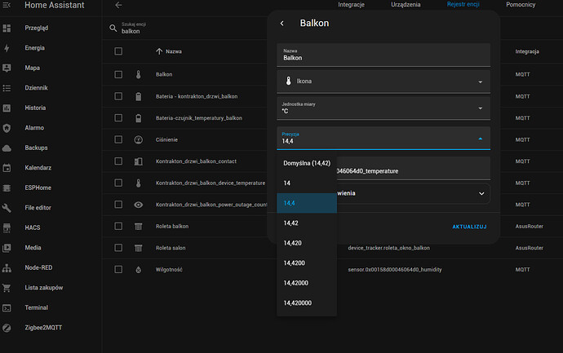
Task: Click the thermometer icon of Balkon row
Action: click(x=138, y=75)
